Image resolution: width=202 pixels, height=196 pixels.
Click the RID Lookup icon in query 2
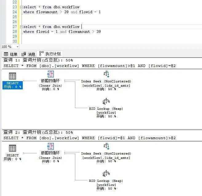[x=106, y=174]
